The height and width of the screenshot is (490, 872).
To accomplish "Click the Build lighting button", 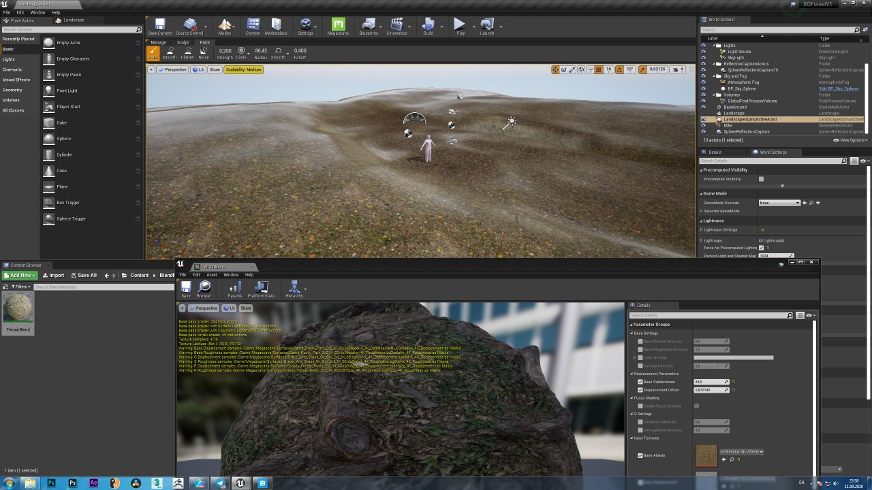I will (428, 27).
